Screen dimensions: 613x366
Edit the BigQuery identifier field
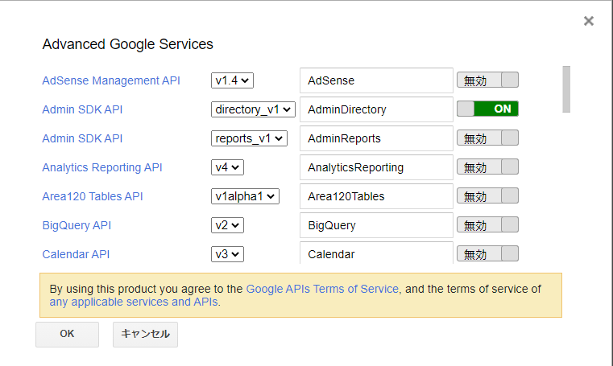(x=376, y=225)
